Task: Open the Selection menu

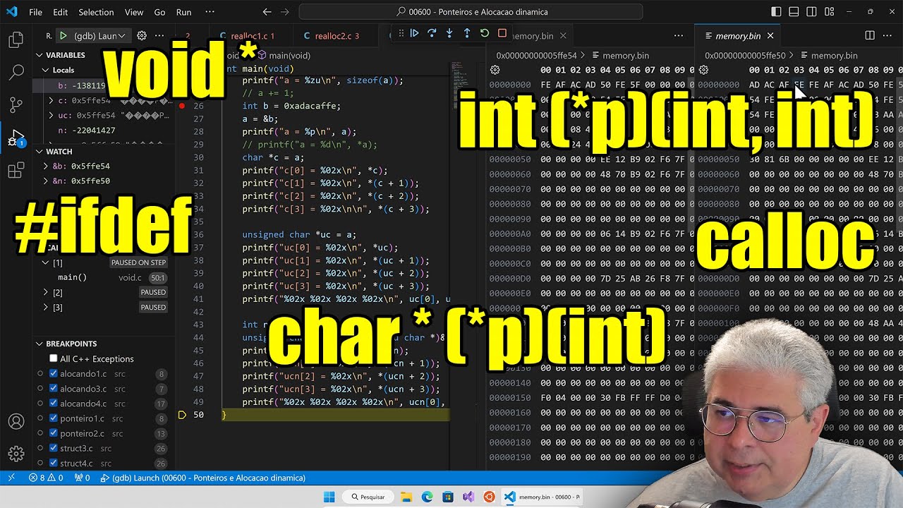Action: [x=96, y=12]
